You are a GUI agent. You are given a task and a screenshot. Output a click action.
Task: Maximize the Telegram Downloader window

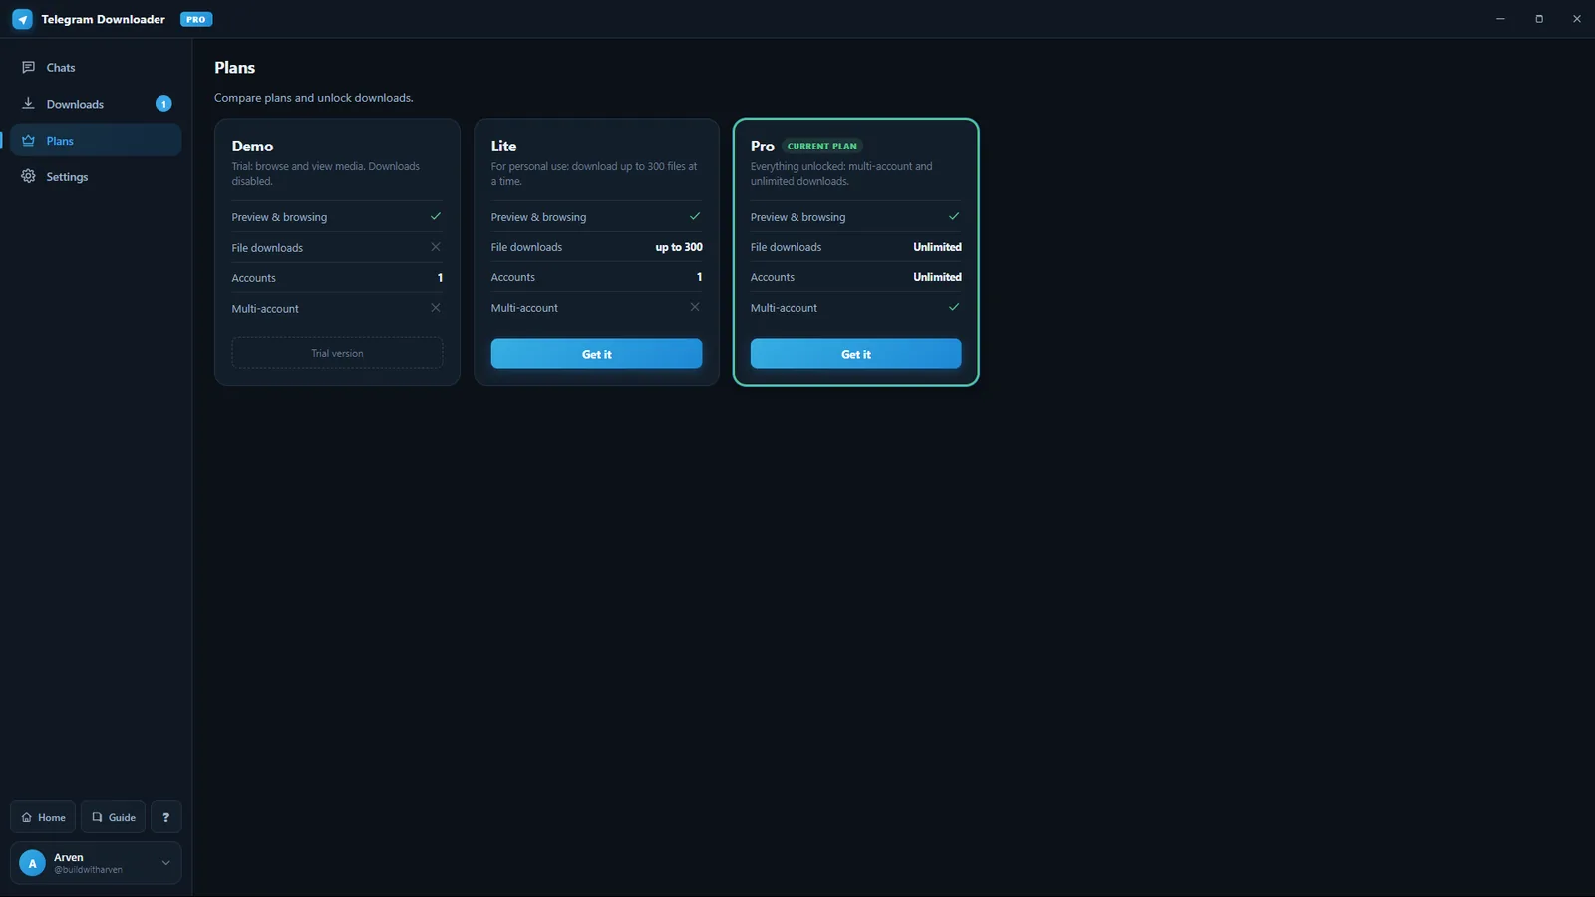[1539, 19]
